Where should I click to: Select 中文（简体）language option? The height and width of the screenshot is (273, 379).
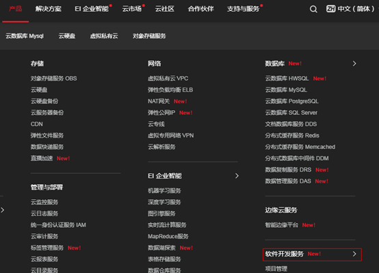(x=356, y=9)
